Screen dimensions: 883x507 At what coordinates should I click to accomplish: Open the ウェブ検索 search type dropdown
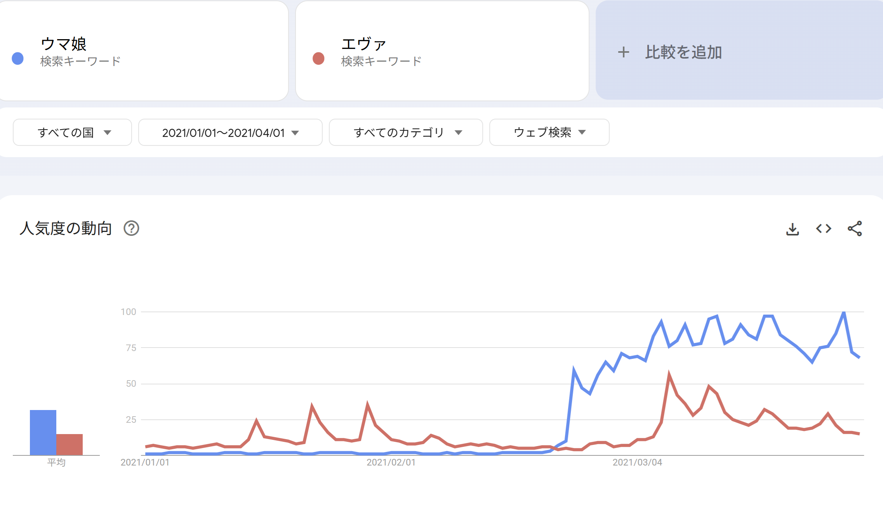click(x=549, y=133)
